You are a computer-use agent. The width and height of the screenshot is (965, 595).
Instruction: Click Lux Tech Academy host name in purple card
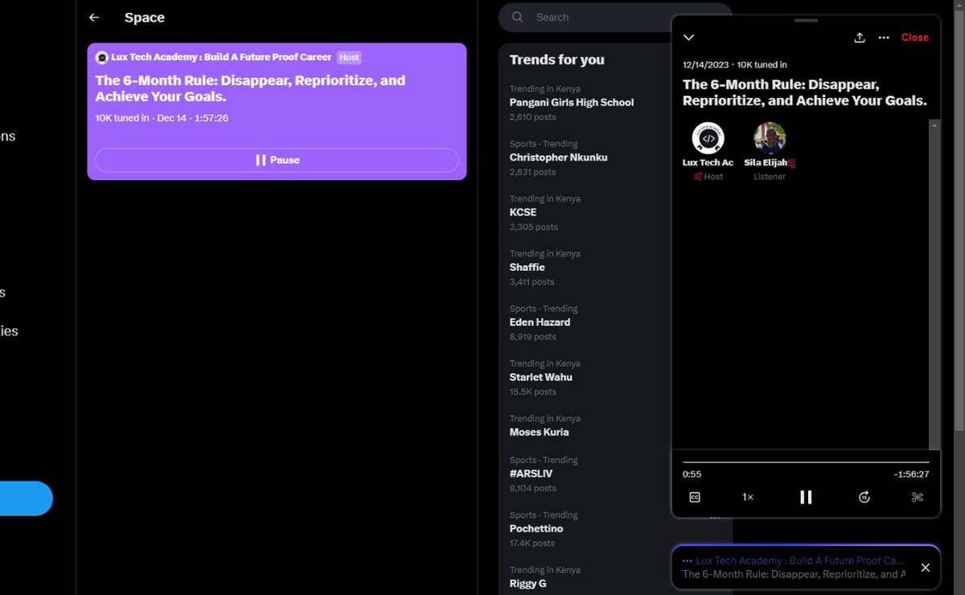[x=221, y=58]
